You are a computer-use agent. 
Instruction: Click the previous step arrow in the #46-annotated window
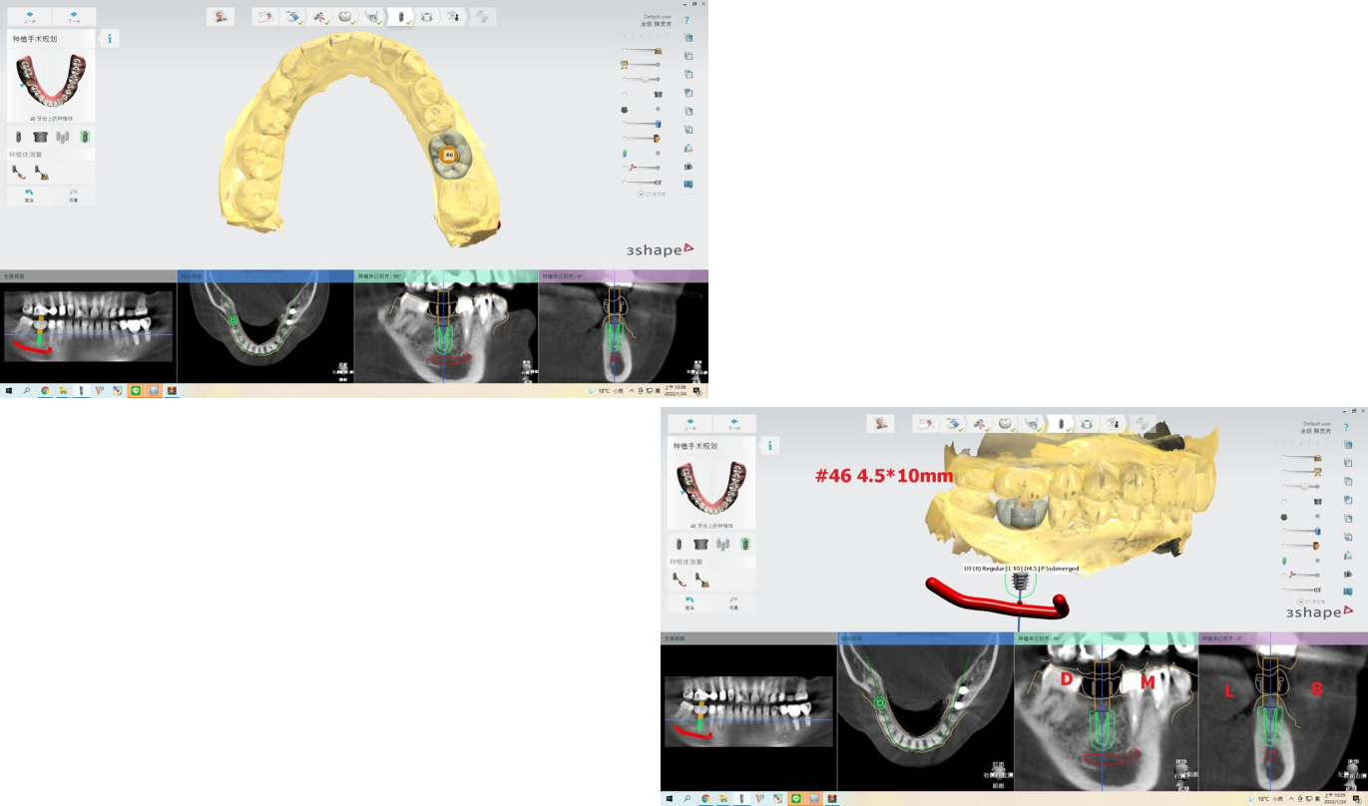pos(689,424)
